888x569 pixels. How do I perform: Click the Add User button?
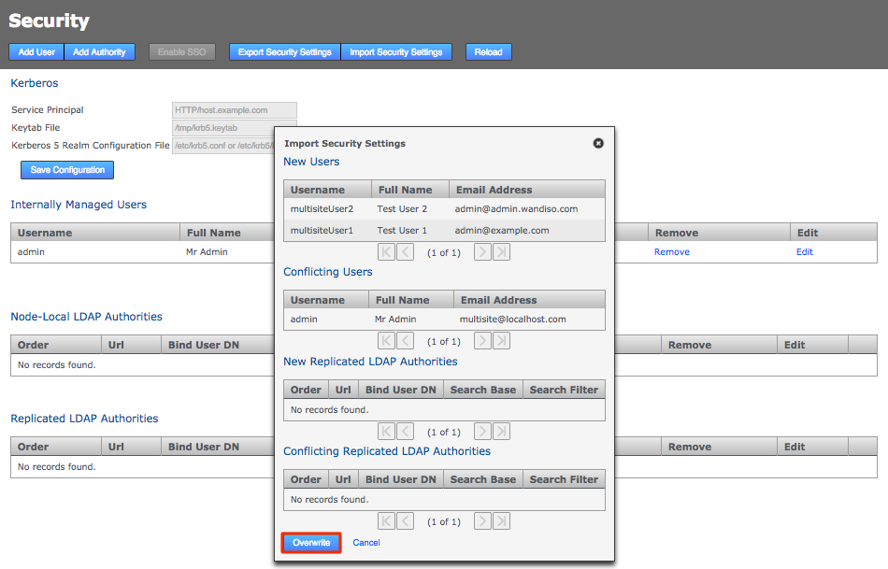point(36,51)
